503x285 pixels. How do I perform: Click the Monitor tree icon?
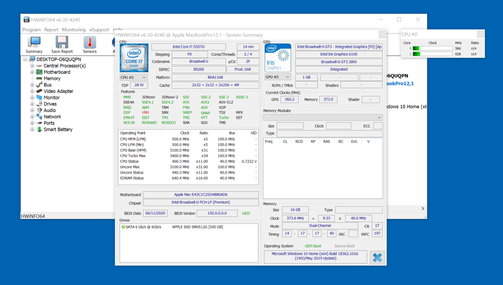point(39,98)
